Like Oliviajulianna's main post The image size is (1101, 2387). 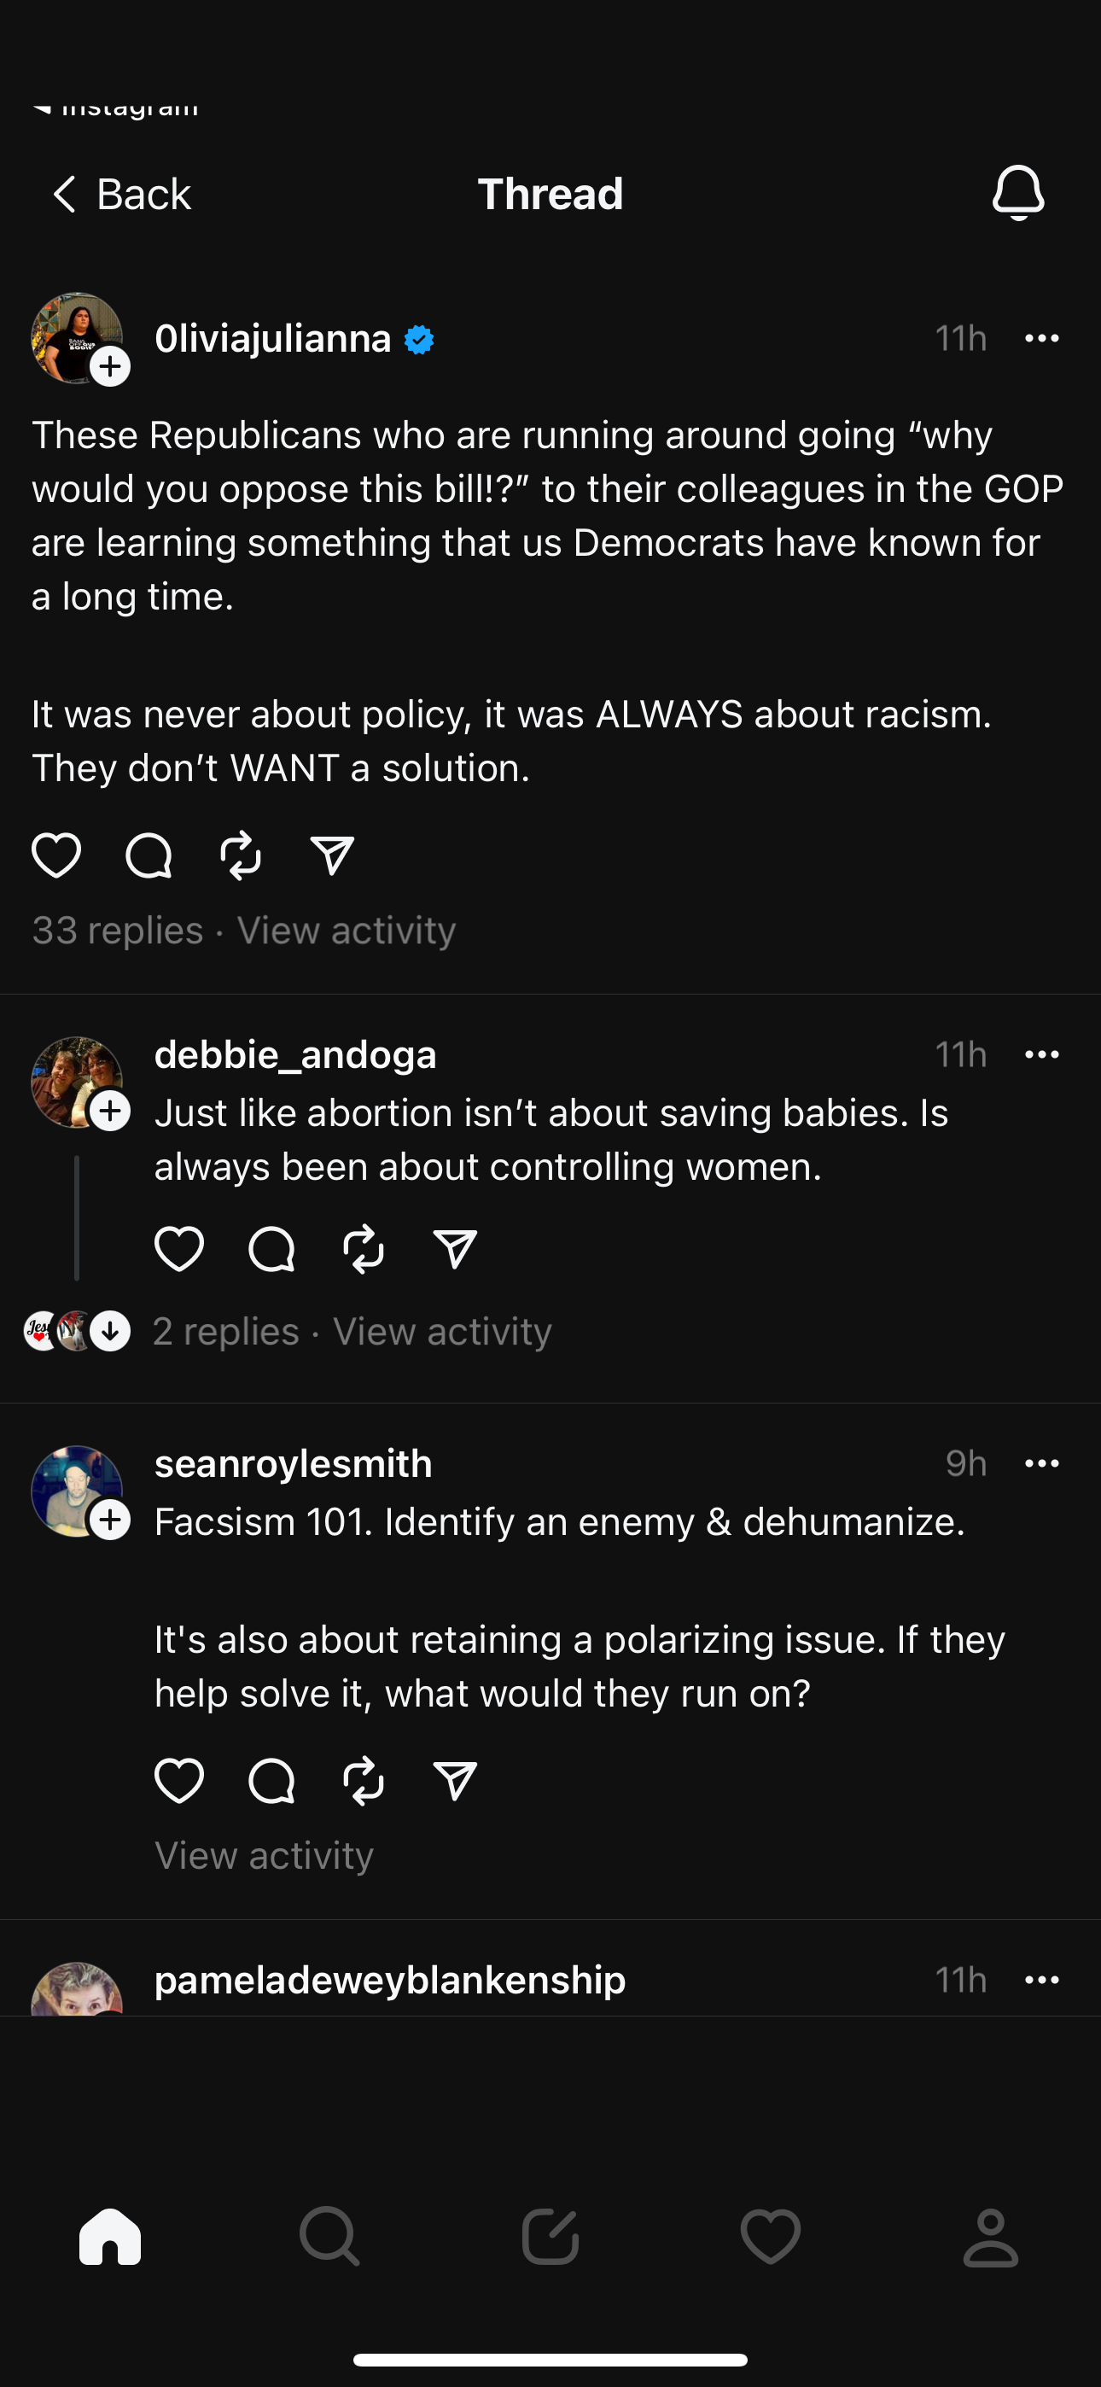pos(56,855)
